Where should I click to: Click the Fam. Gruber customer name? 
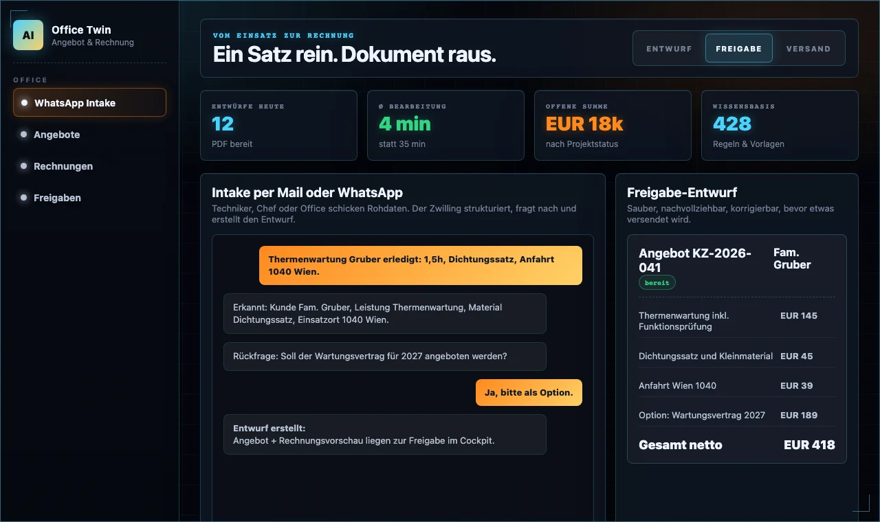[792, 258]
